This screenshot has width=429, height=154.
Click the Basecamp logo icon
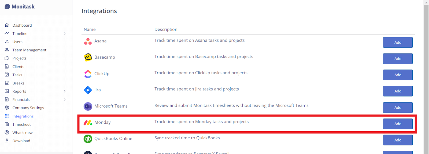pyautogui.click(x=88, y=57)
